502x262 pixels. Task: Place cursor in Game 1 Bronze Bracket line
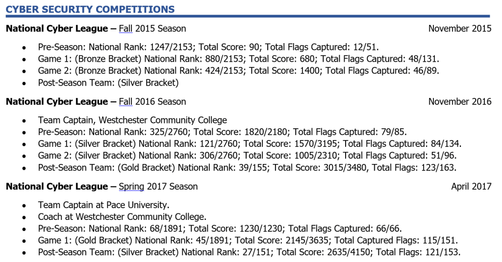(238, 59)
